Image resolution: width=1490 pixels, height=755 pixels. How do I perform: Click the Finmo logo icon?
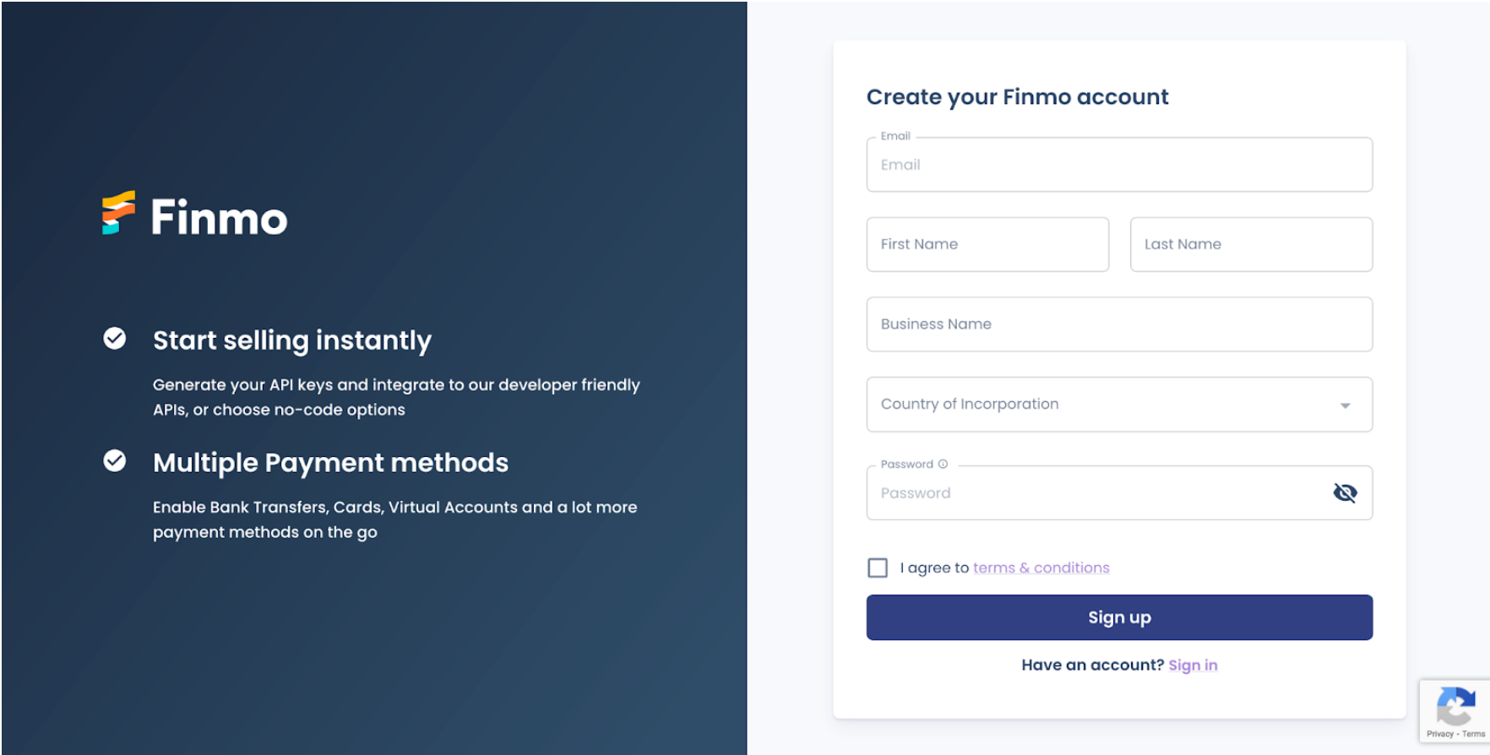pos(118,213)
